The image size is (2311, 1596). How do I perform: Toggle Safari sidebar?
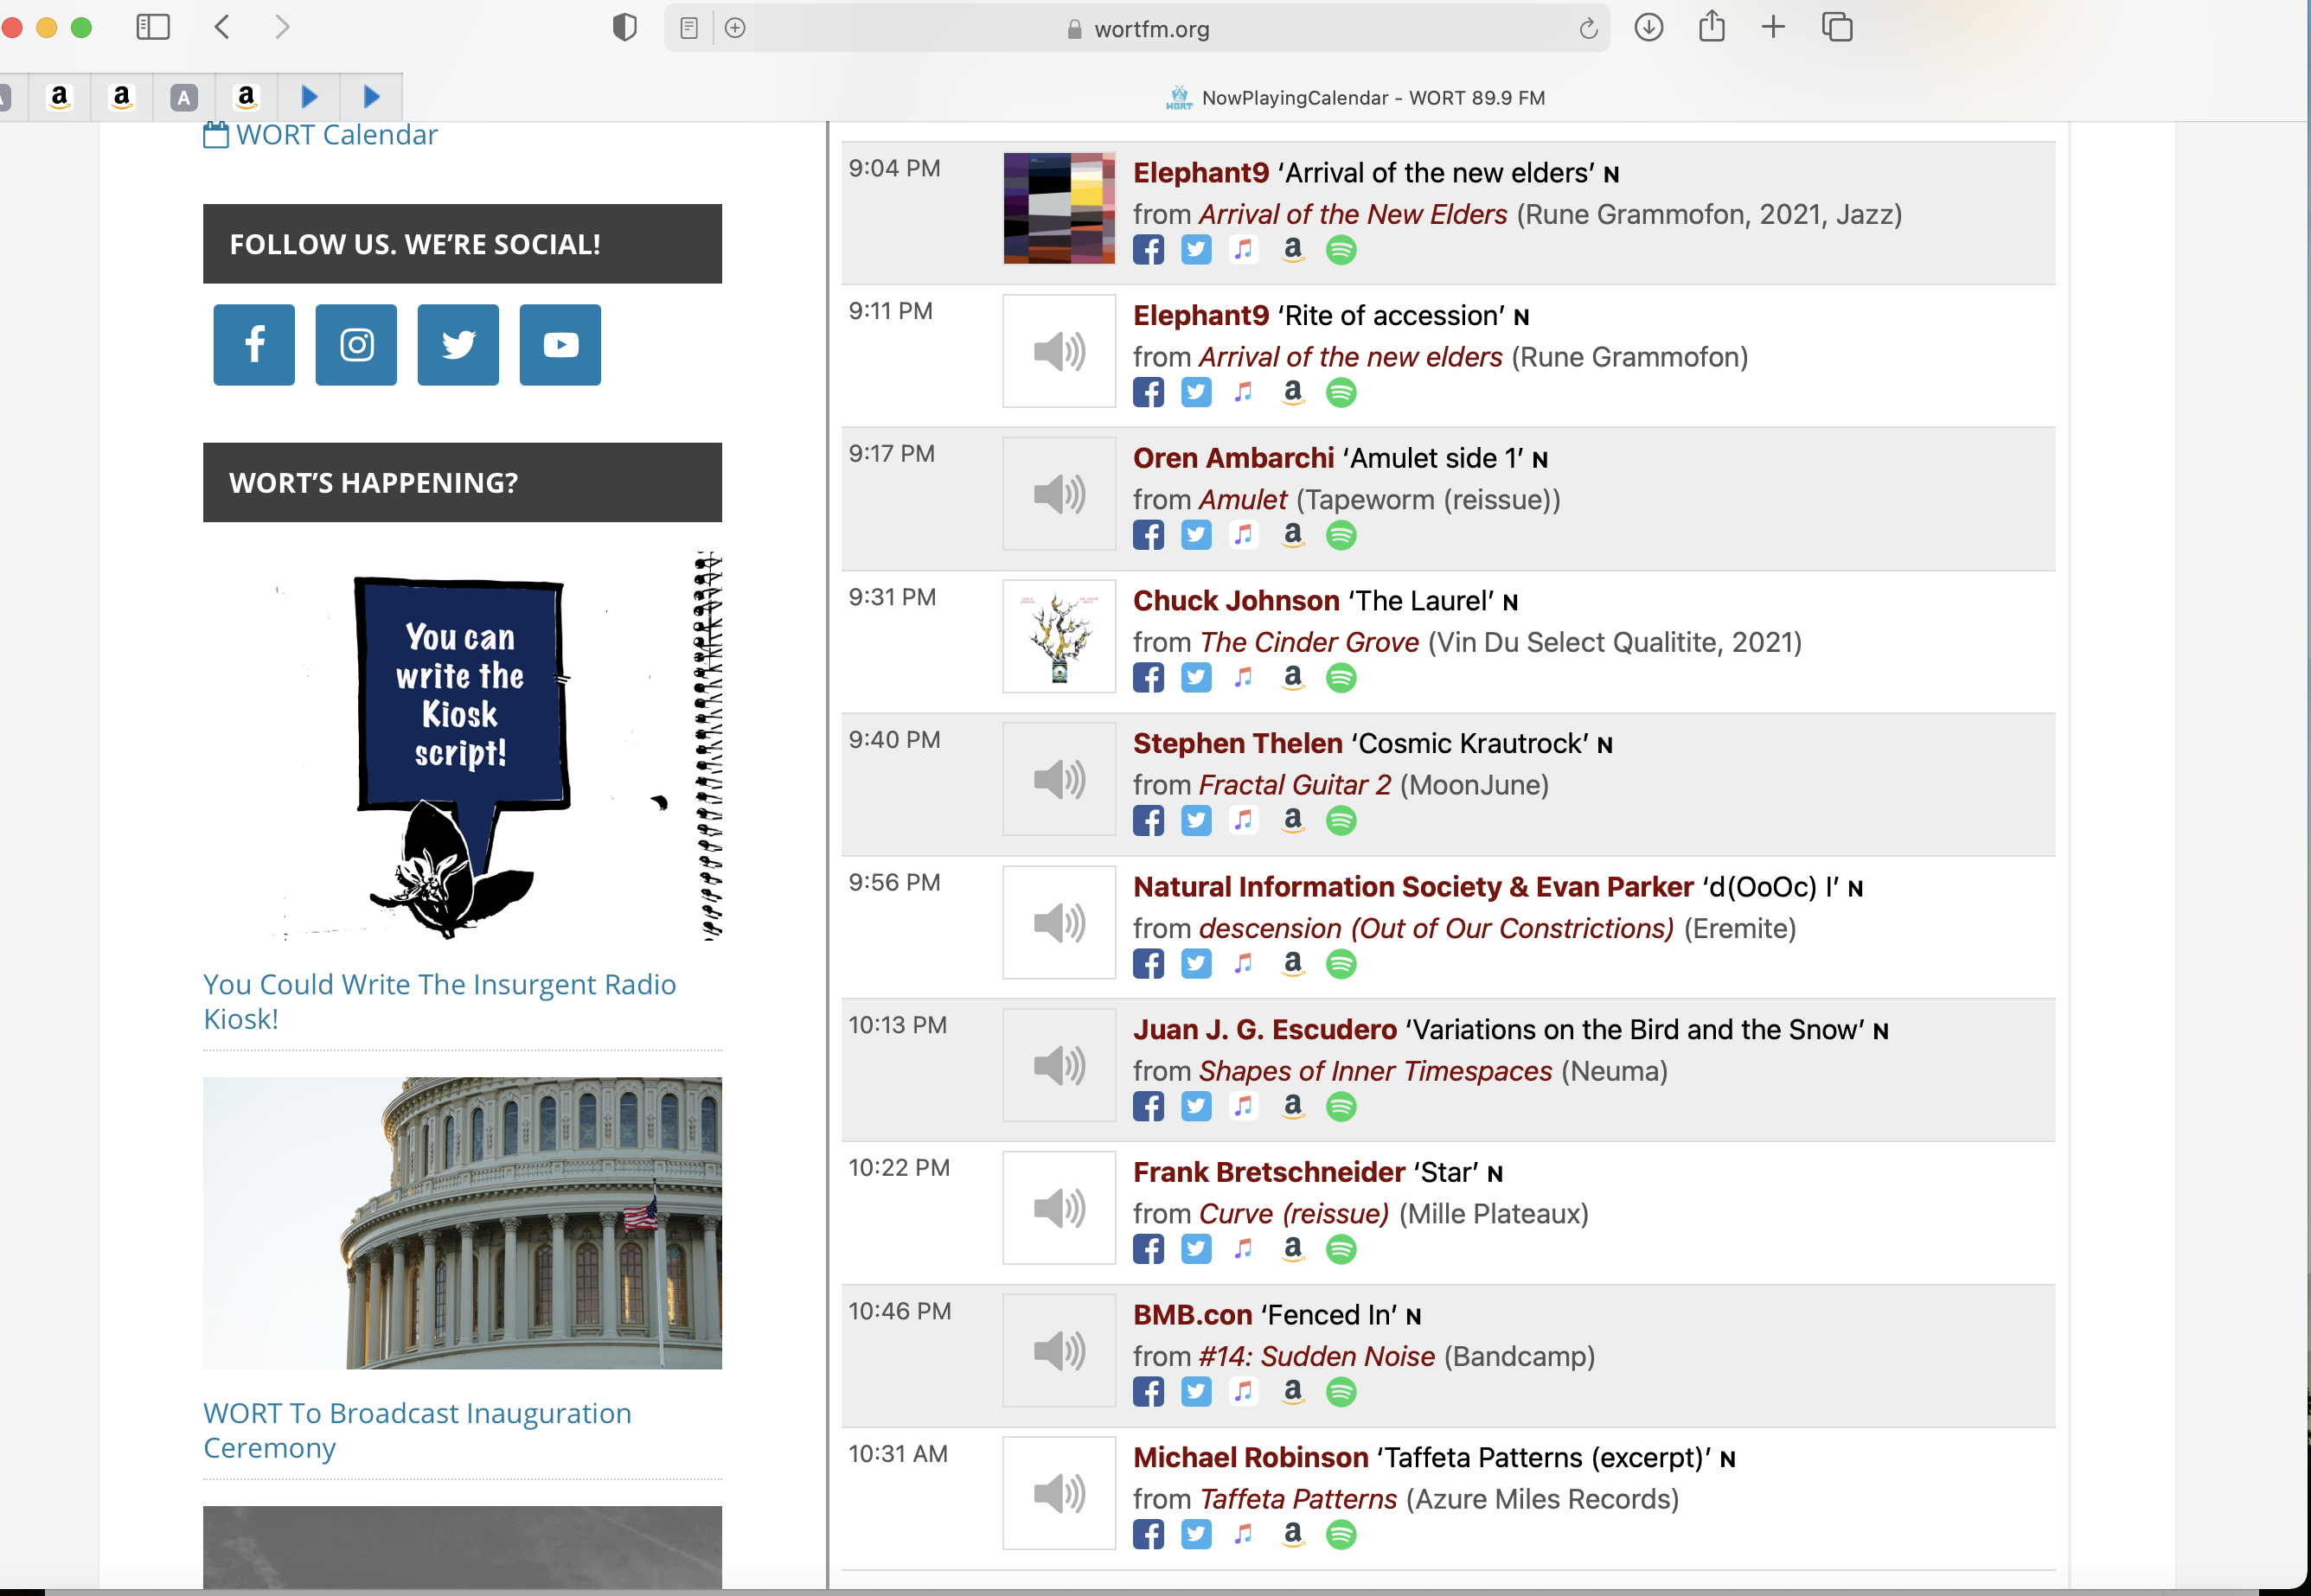pyautogui.click(x=153, y=27)
